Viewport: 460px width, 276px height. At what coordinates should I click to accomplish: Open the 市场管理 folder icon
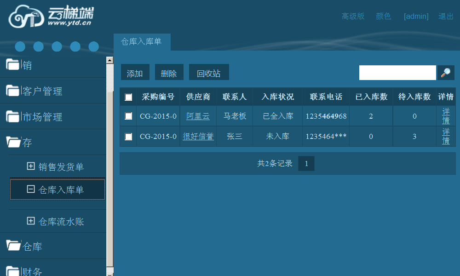click(x=12, y=116)
